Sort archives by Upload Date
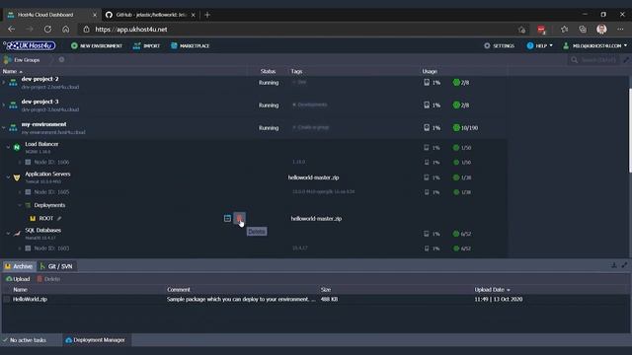This screenshot has width=632, height=355. pyautogui.click(x=492, y=289)
